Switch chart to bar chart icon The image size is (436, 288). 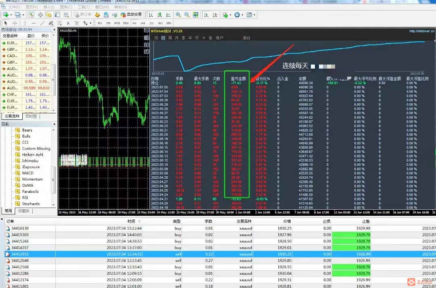tap(151, 15)
